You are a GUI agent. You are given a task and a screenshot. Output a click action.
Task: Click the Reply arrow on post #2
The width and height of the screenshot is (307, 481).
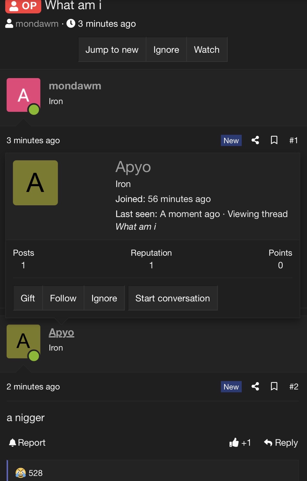pyautogui.click(x=281, y=443)
